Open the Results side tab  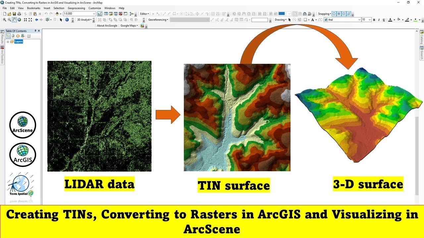[2, 37]
